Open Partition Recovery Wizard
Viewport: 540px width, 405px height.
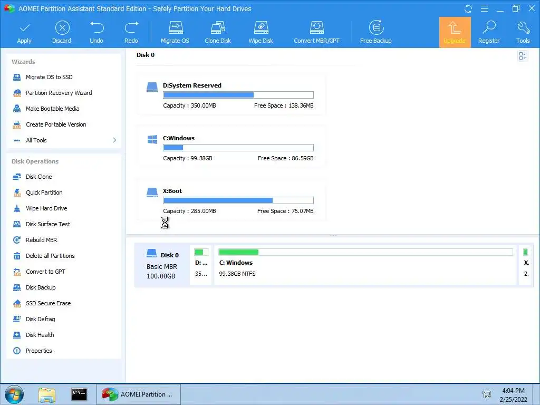coord(59,93)
